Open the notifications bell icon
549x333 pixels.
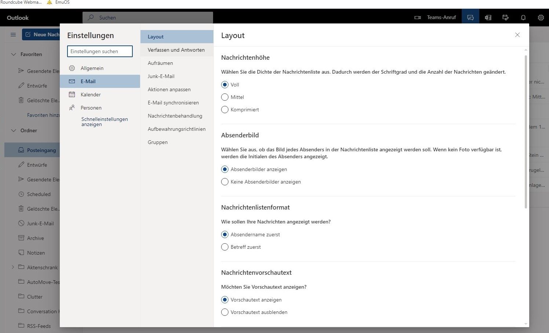click(x=523, y=18)
